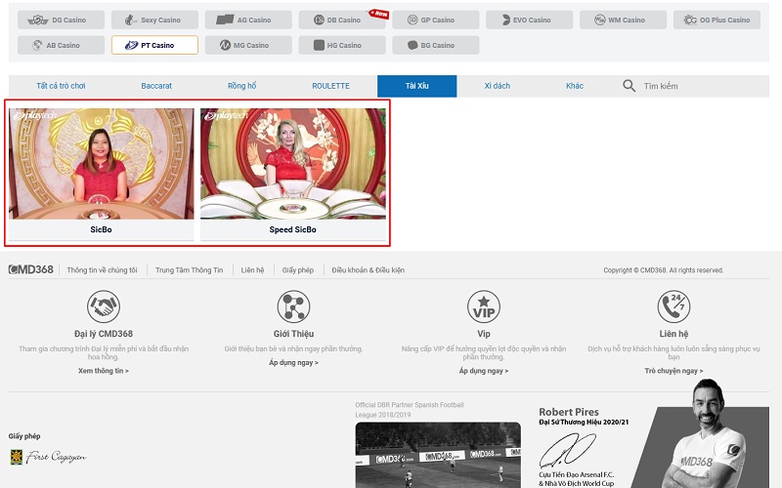782x488 pixels.
Task: Select DB Casino marked New
Action: 342,20
